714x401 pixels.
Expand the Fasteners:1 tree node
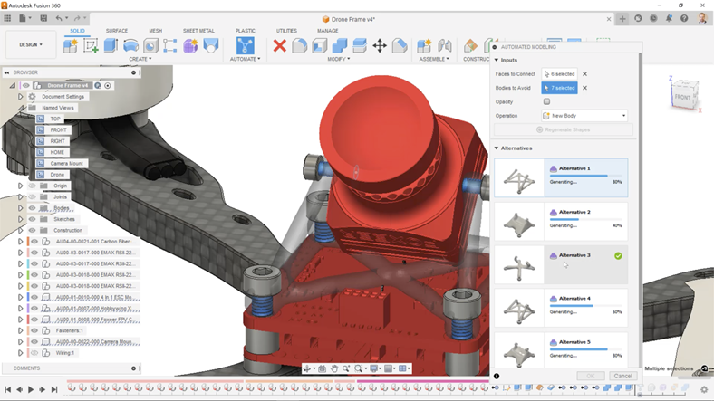pyautogui.click(x=20, y=330)
